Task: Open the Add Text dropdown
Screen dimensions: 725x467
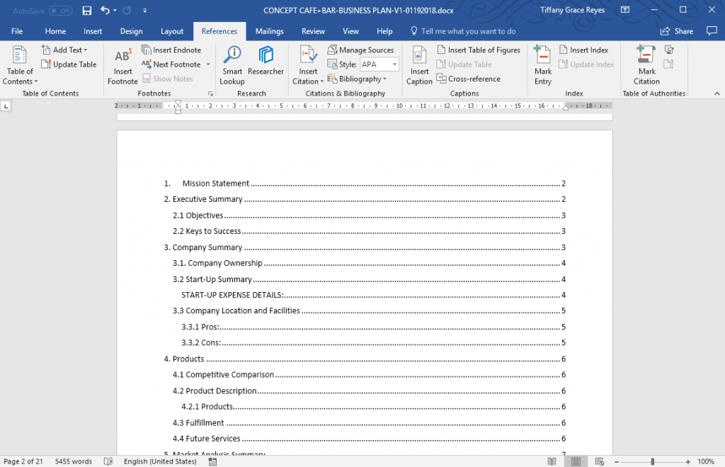Action: click(66, 50)
